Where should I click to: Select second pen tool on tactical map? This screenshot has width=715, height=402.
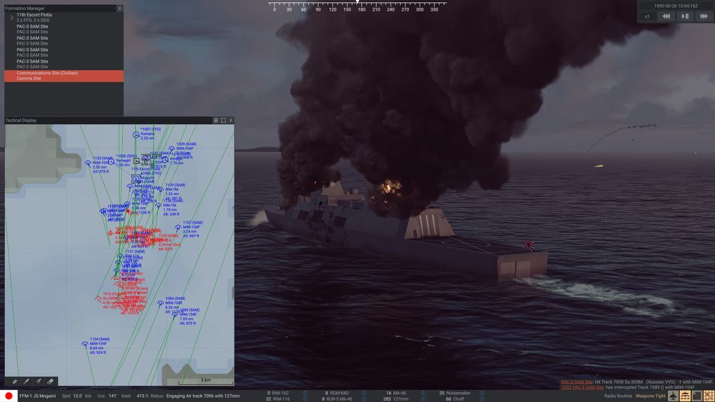click(x=26, y=381)
